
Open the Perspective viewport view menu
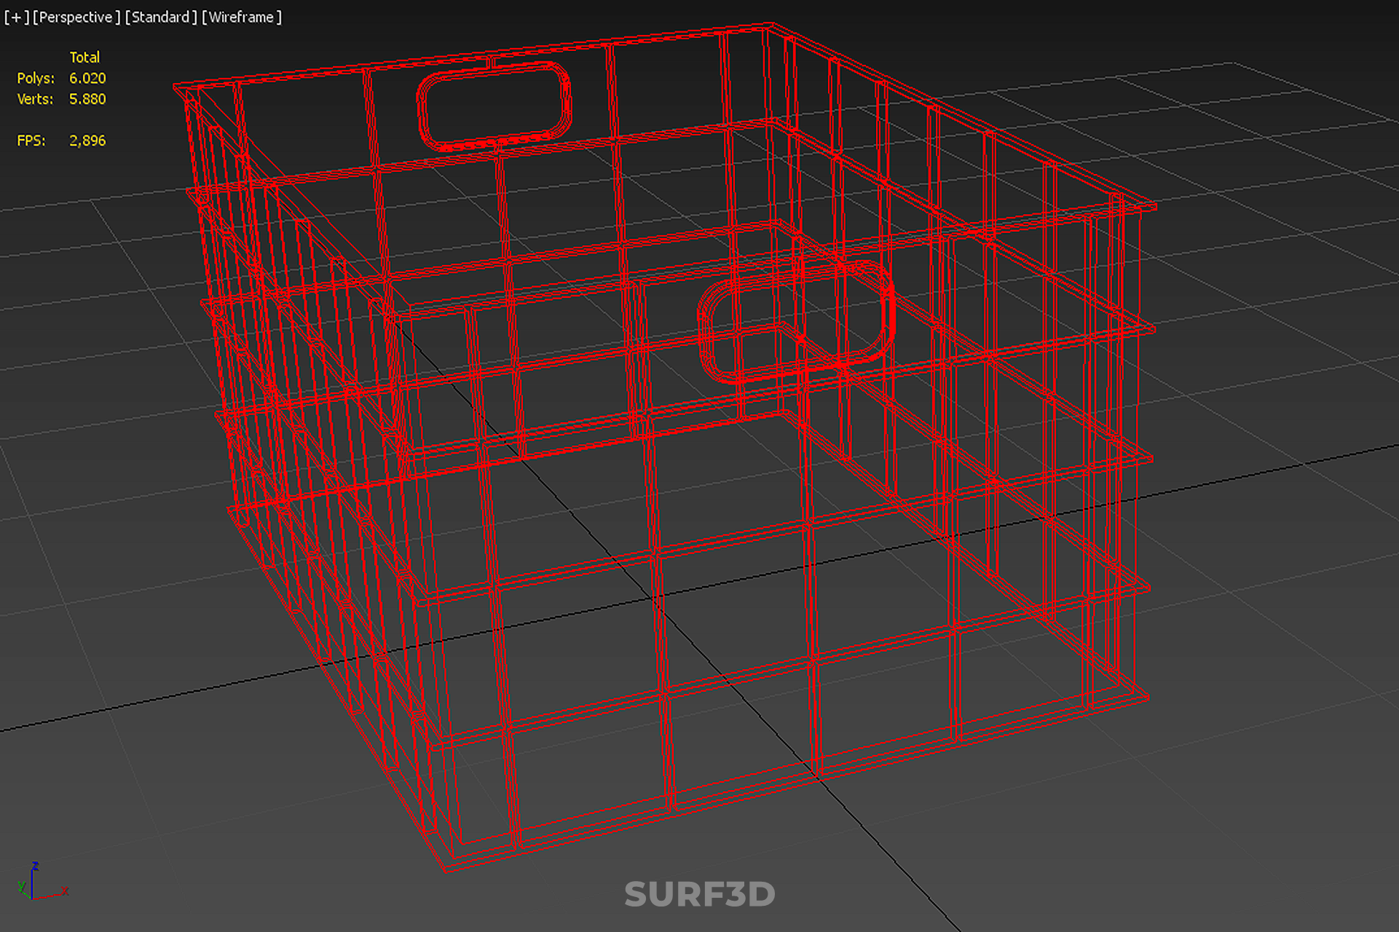[x=76, y=17]
